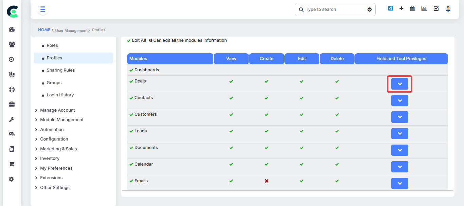Toggle the Edit All permission checkmark
This screenshot has height=206, width=464.
click(x=129, y=41)
